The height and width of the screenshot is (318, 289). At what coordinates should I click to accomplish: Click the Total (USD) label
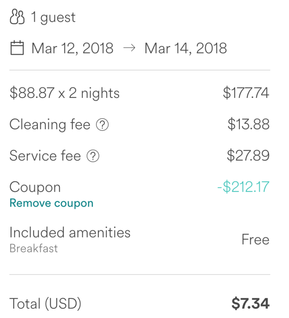45,304
